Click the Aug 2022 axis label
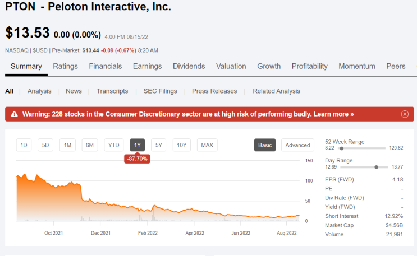The width and height of the screenshot is (417, 256). 286,233
